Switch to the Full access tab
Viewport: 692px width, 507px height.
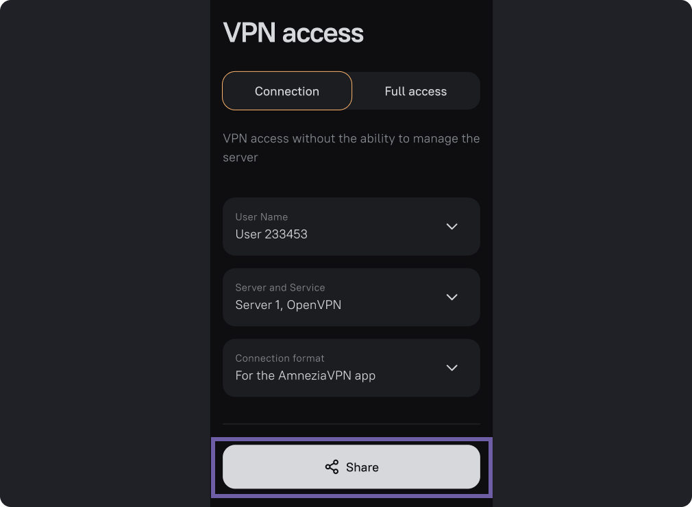click(x=415, y=91)
